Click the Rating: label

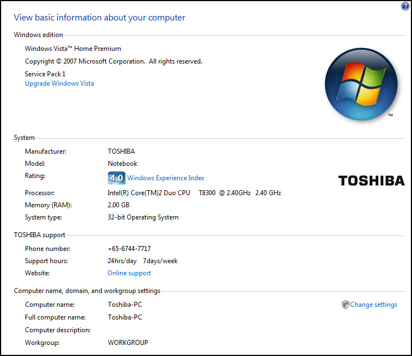point(35,176)
